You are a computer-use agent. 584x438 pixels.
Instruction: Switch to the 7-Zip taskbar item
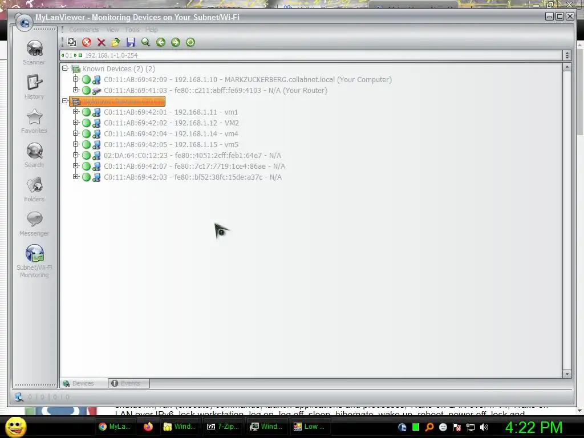click(x=223, y=427)
